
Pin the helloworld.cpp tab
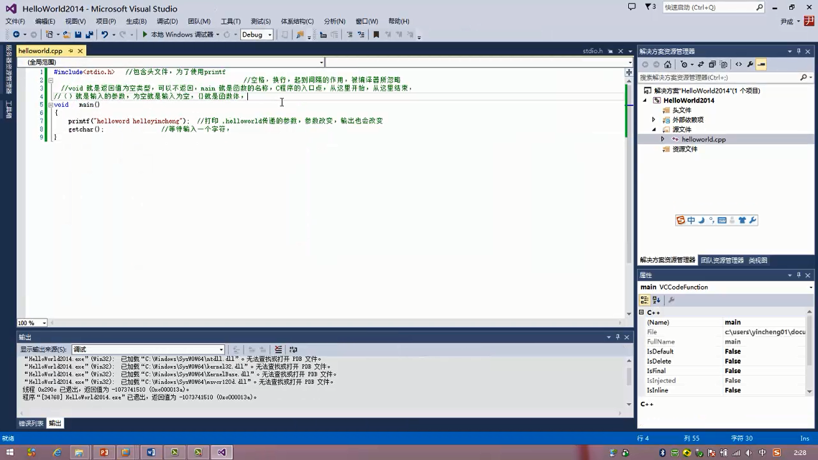pyautogui.click(x=70, y=51)
